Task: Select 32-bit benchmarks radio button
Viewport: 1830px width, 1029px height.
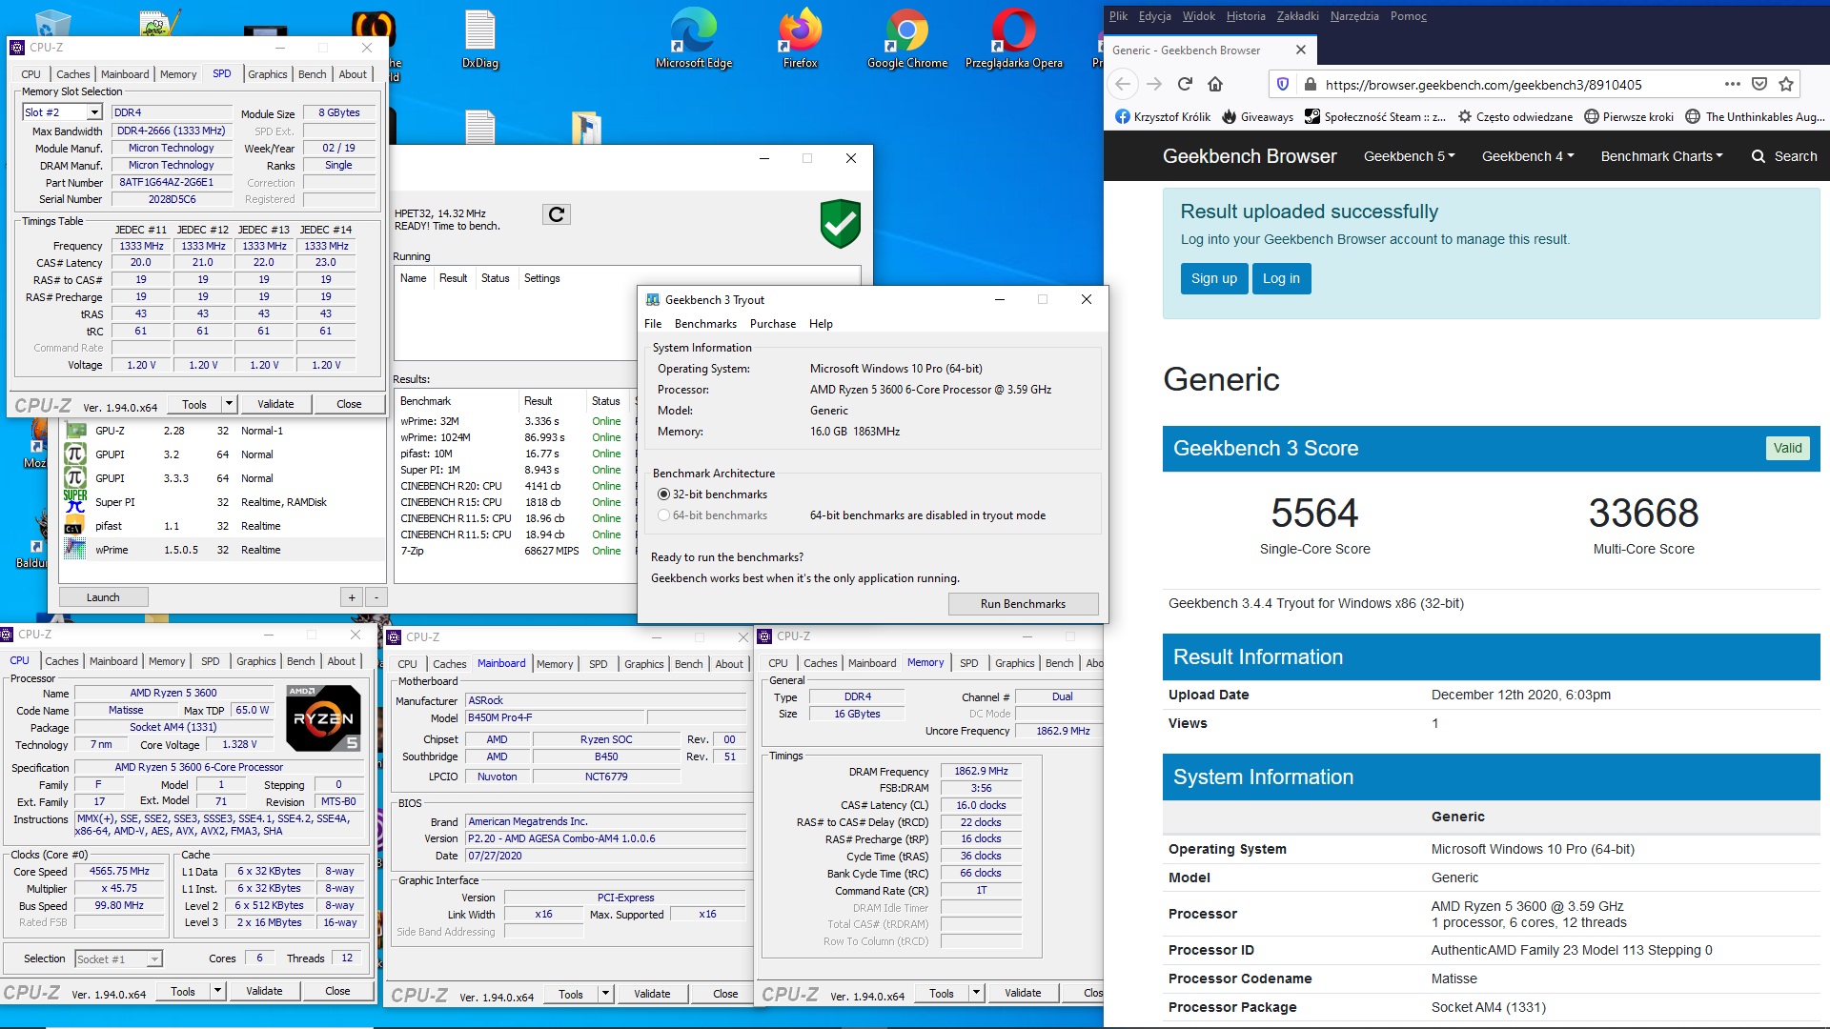Action: tap(663, 494)
